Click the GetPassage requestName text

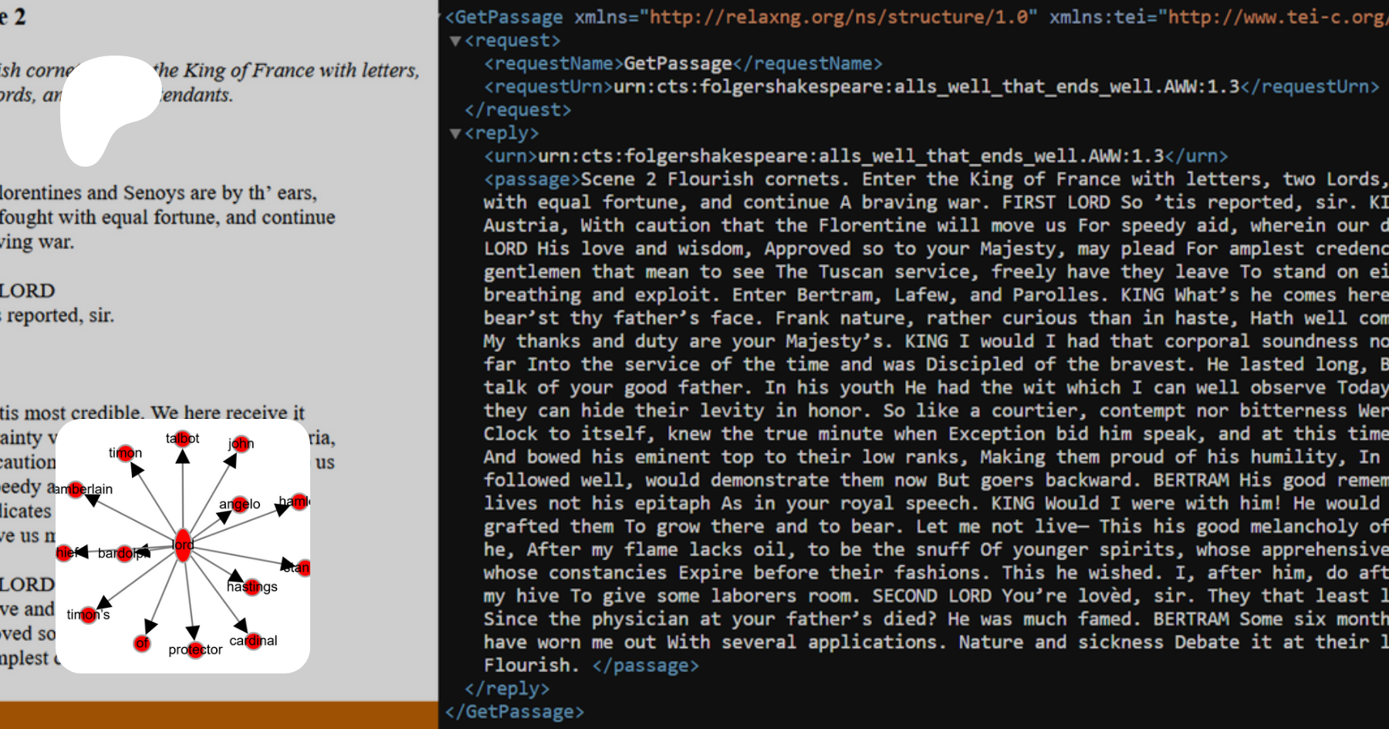point(678,64)
